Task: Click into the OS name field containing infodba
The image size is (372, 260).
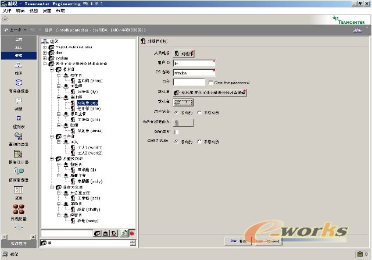Action: point(194,72)
